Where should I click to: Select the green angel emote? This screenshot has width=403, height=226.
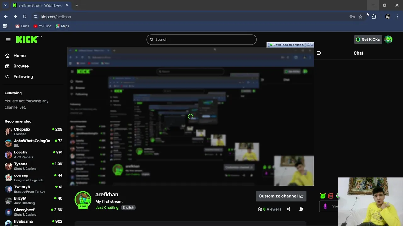coord(323,196)
